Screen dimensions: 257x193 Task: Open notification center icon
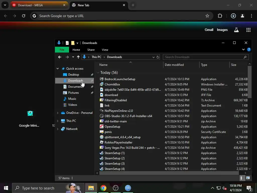tap(249, 188)
